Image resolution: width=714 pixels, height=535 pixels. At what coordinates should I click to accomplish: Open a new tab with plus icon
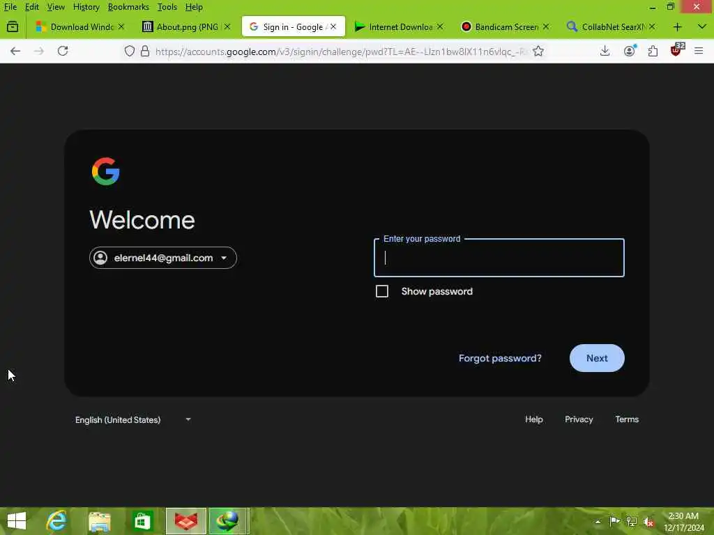(x=677, y=27)
